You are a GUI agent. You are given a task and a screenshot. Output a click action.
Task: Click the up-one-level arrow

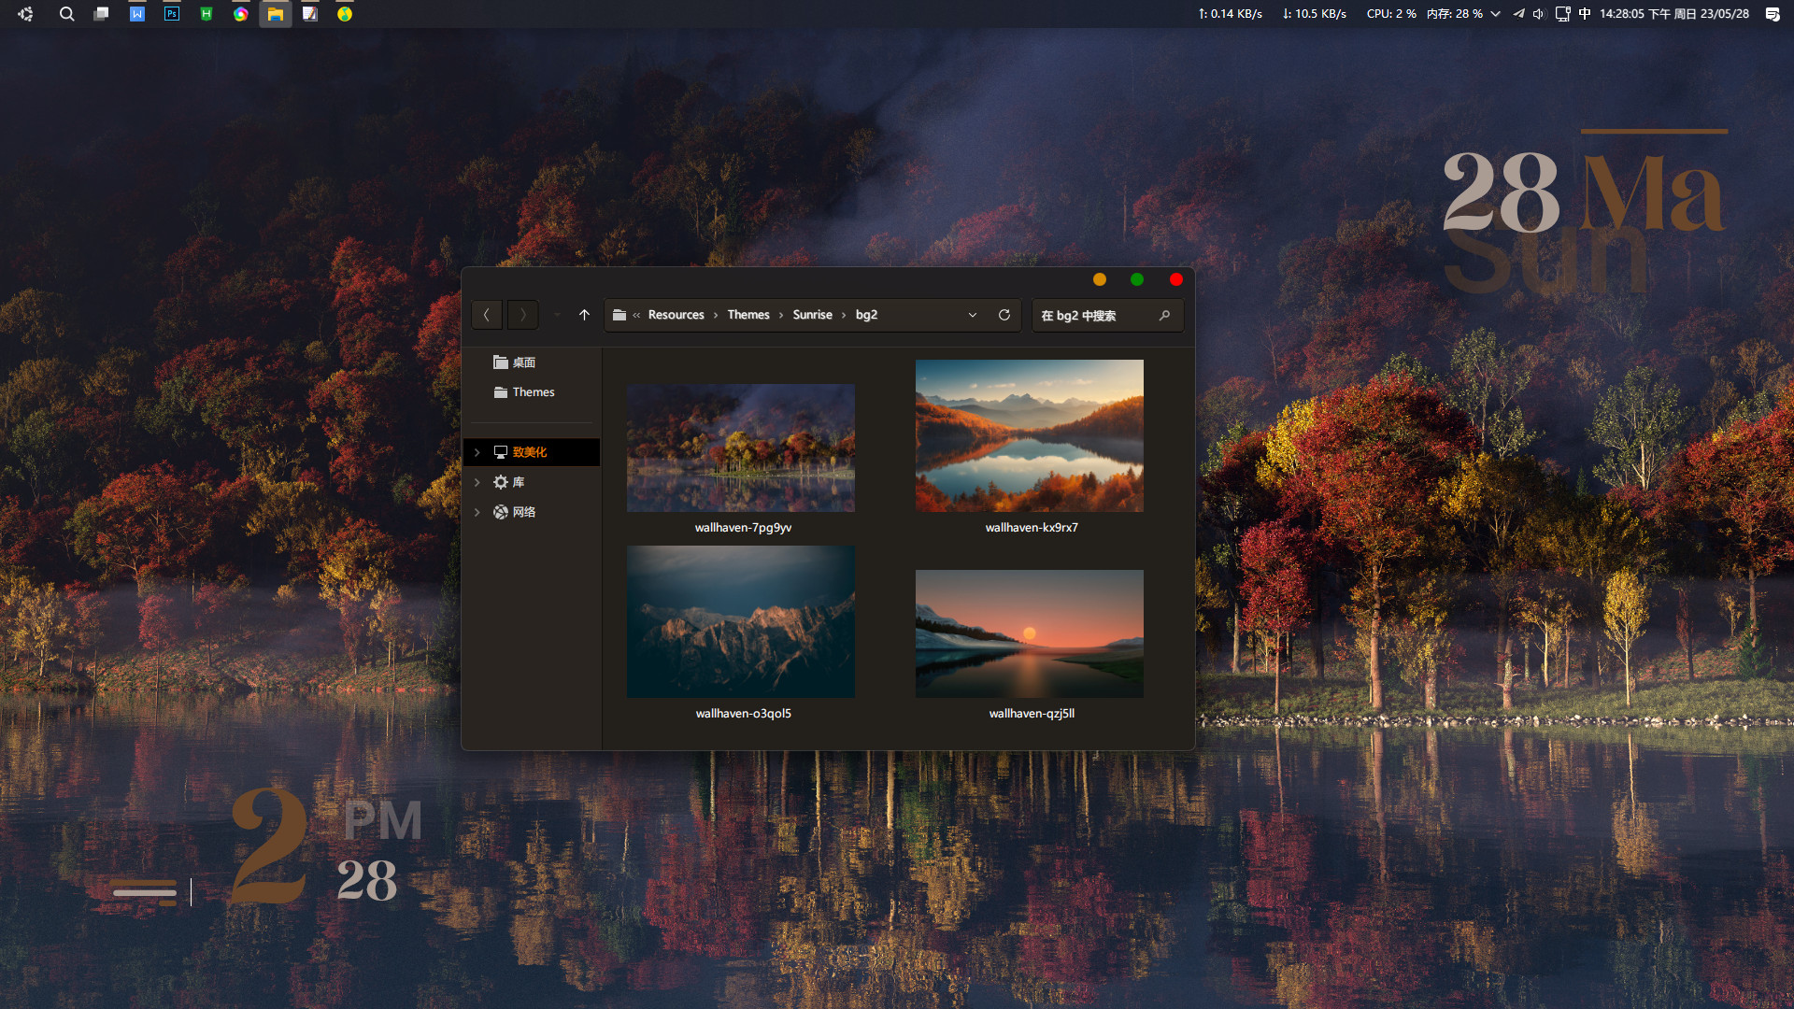pyautogui.click(x=584, y=315)
